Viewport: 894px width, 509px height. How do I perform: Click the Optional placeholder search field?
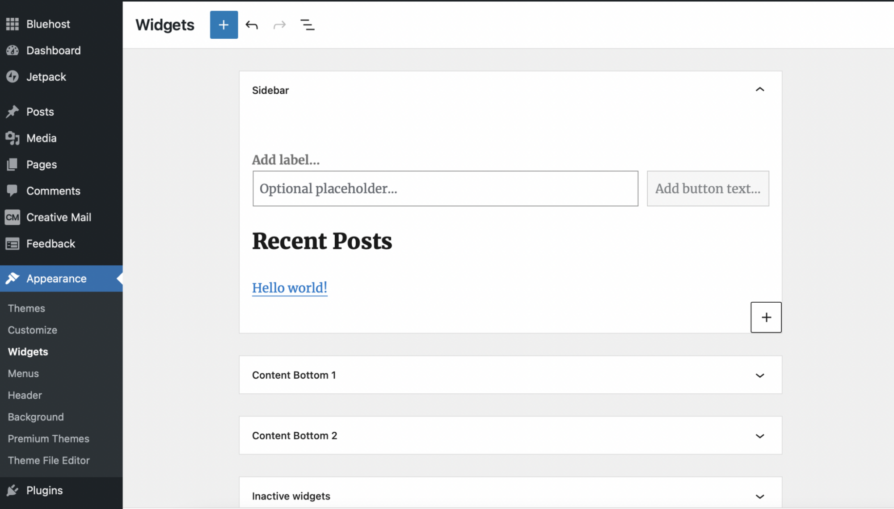coord(445,188)
